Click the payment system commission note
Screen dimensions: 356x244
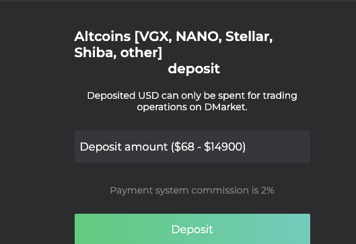tap(192, 190)
